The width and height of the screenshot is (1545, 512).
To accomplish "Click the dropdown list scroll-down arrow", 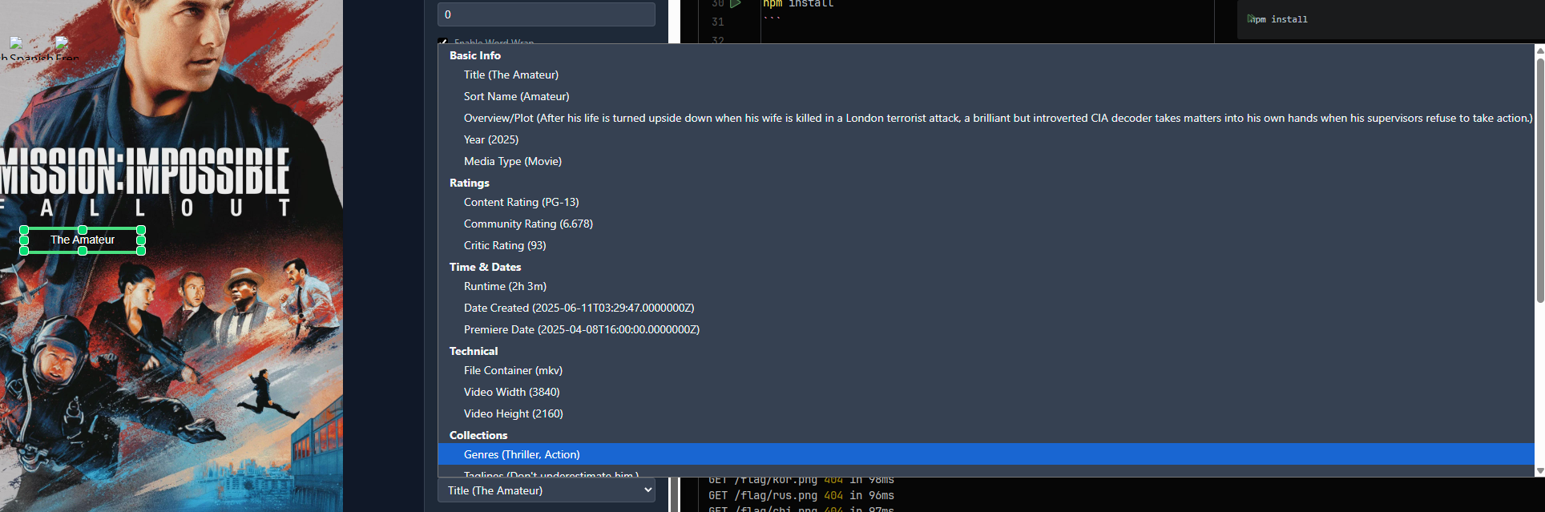I will point(1539,471).
